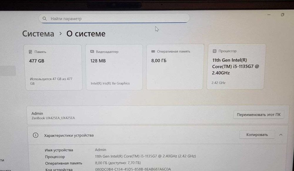Click the Характеристики устройства header row
Screen dimensions: 294x171
(x=158, y=135)
